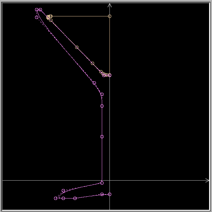Click the pink point just left of the bottom axis point
Screen dimensions: 212x212
coord(102,194)
